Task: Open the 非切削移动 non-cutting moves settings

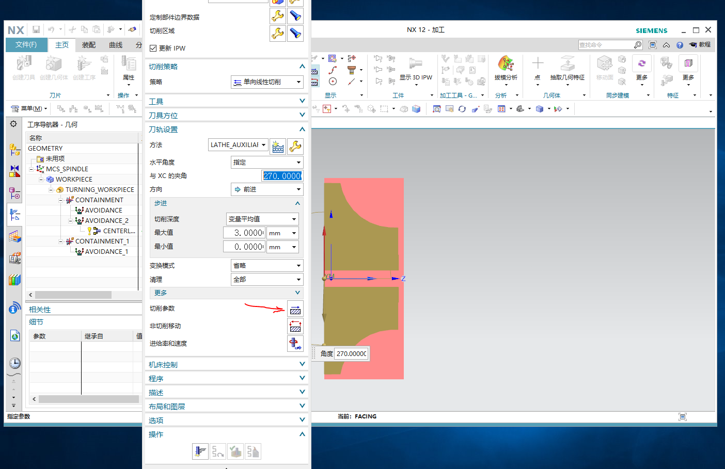Action: click(x=295, y=326)
